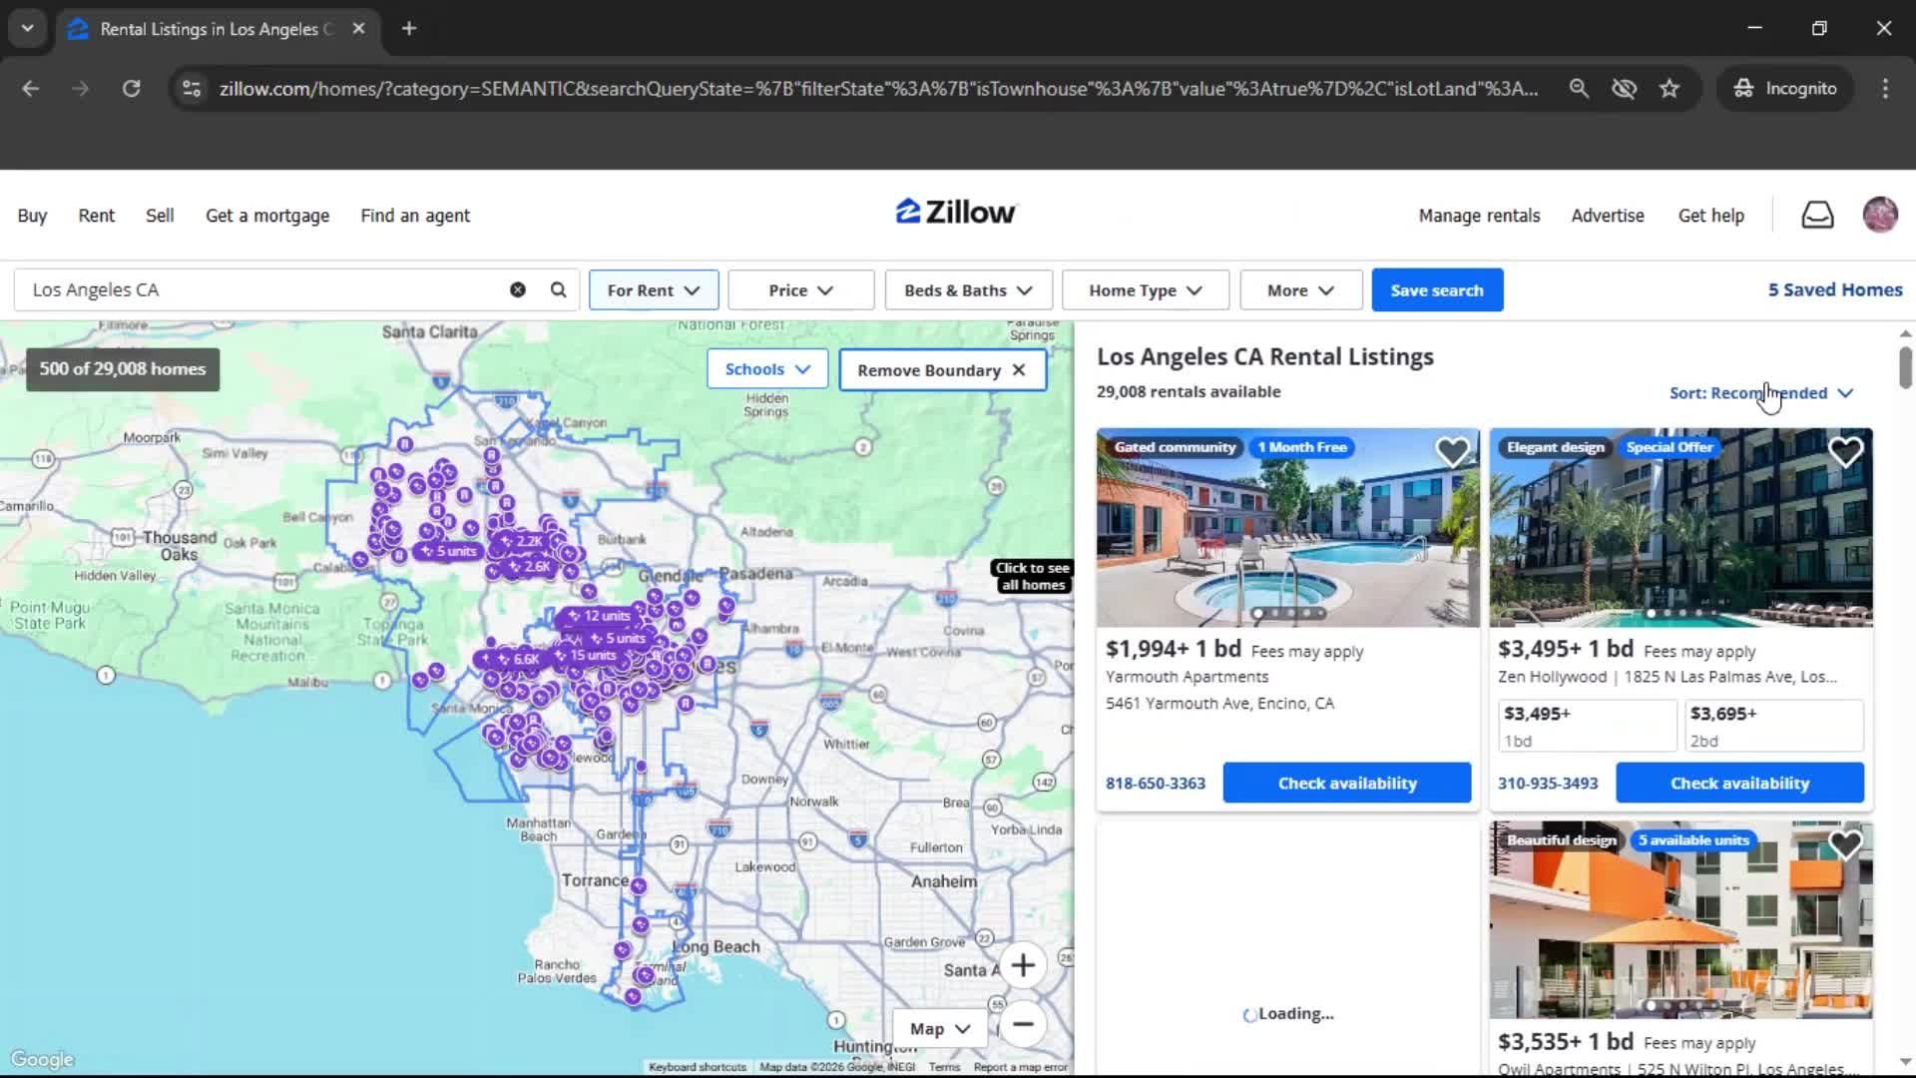Click the Zillow logo to go home
Image resolution: width=1916 pixels, height=1078 pixels.
955,212
